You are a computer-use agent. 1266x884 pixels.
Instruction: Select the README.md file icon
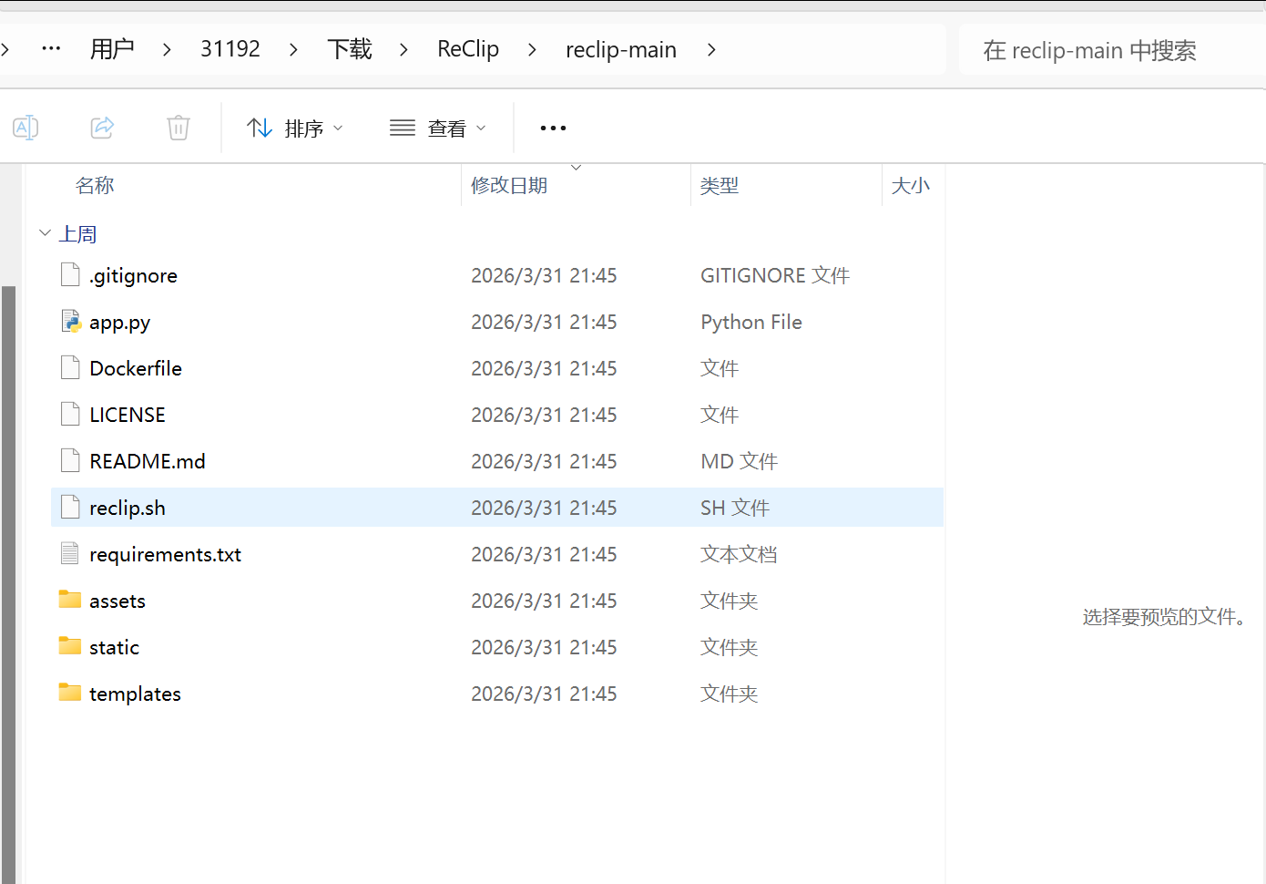70,460
